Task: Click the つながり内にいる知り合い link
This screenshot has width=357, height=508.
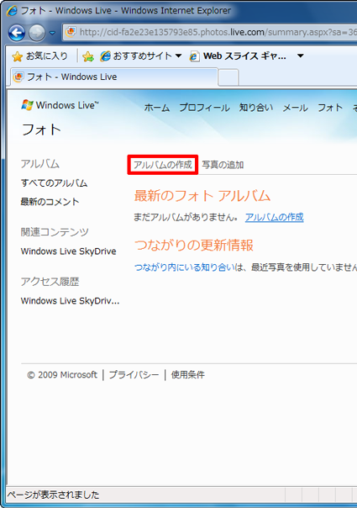Action: pos(184,267)
